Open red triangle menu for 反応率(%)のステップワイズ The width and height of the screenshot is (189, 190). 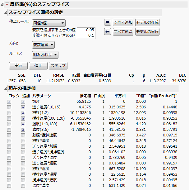(x=7, y=4)
